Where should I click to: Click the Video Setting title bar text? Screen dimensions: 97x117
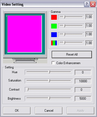pos(12,4)
